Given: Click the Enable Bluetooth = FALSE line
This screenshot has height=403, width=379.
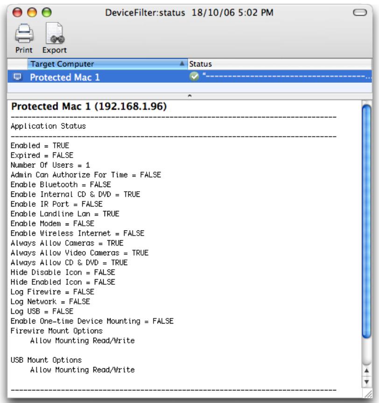Looking at the screenshot, I should click(x=61, y=185).
